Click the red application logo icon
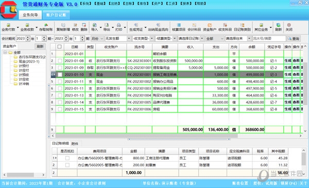This screenshot has height=188, width=309. tap(9, 10)
